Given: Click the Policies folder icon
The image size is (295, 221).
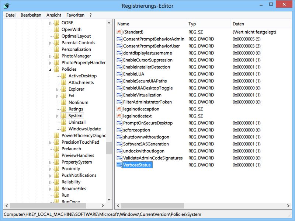Looking at the screenshot, I should click(x=56, y=69).
